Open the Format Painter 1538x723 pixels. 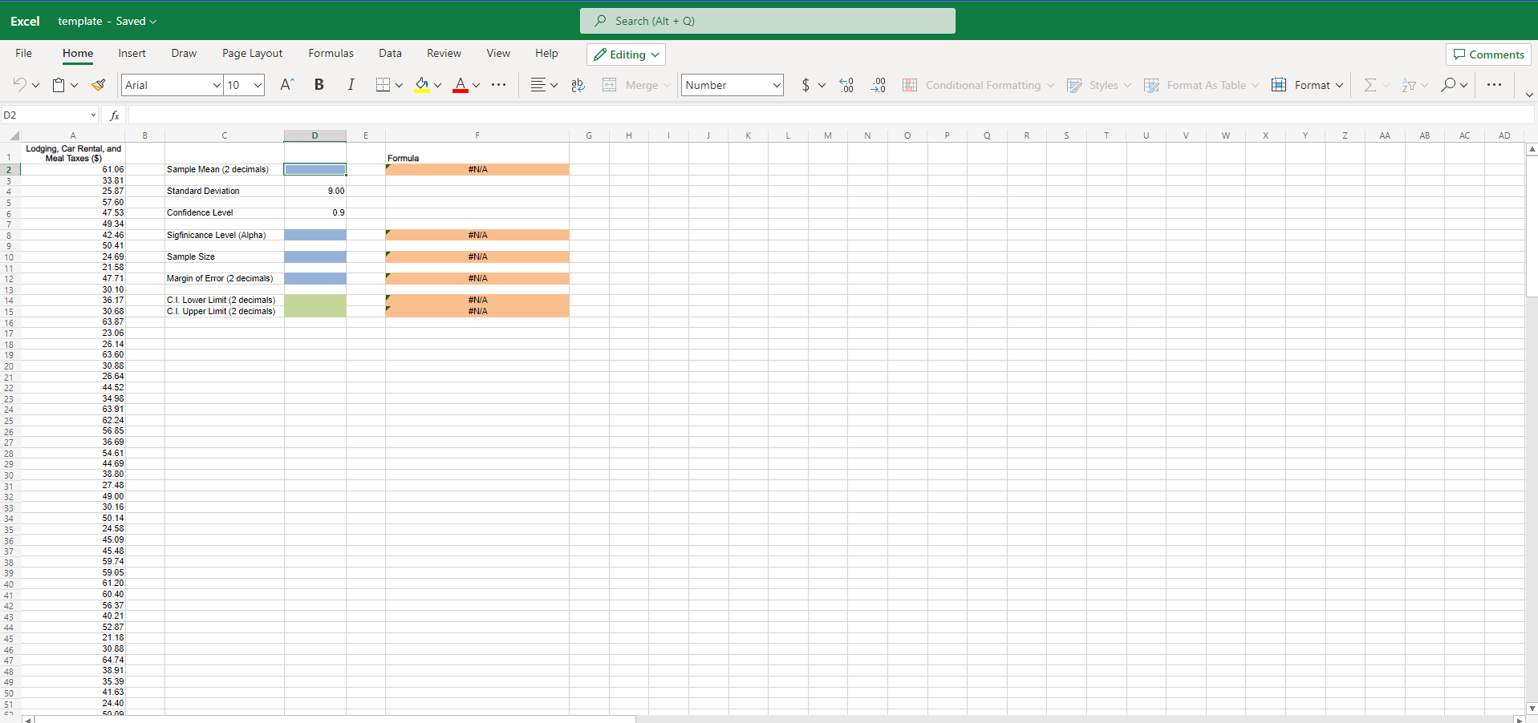tap(98, 84)
